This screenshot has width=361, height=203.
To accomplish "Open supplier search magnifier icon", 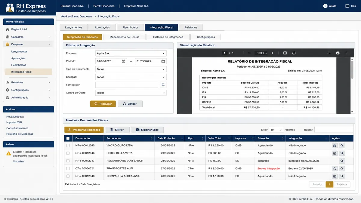I will pyautogui.click(x=163, y=85).
